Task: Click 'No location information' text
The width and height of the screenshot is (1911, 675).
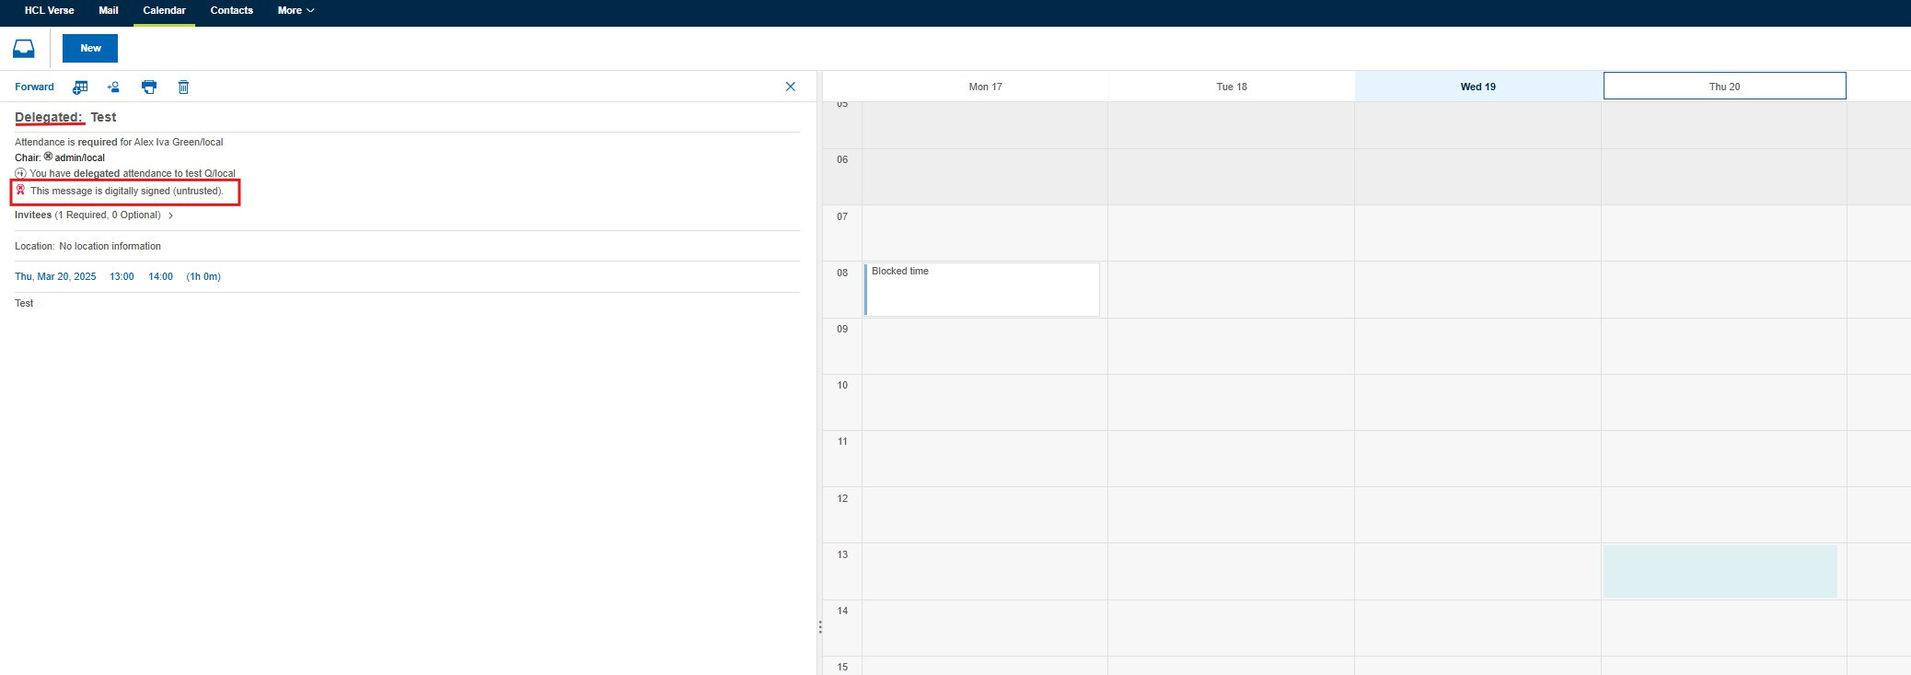Action: (110, 246)
